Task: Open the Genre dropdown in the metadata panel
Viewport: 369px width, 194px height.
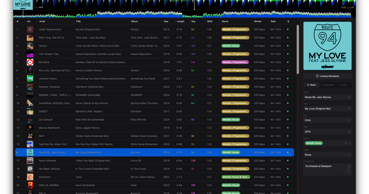Action: (350, 143)
